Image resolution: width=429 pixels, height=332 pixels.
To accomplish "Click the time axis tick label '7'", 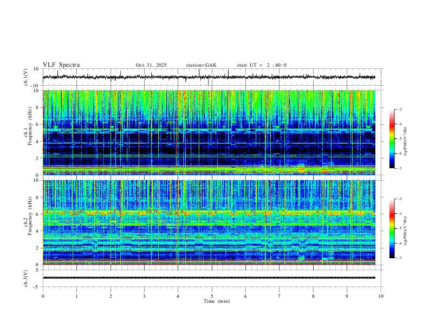I will (279, 296).
